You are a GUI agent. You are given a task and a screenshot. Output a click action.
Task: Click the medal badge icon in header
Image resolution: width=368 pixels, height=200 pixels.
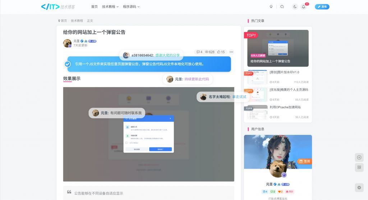(x=271, y=6)
